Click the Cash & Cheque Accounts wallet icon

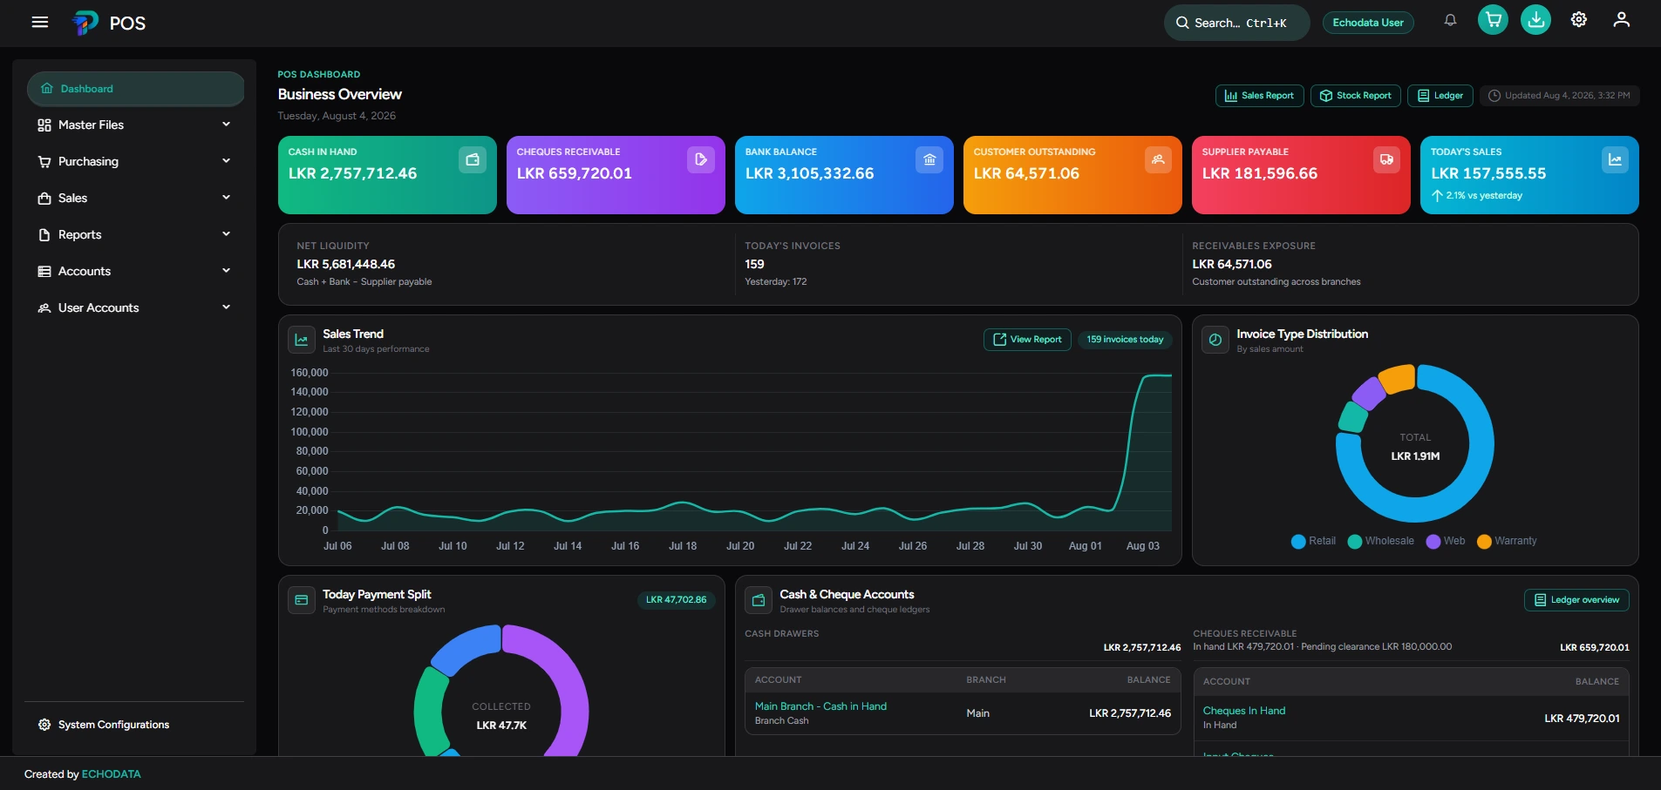tap(759, 600)
